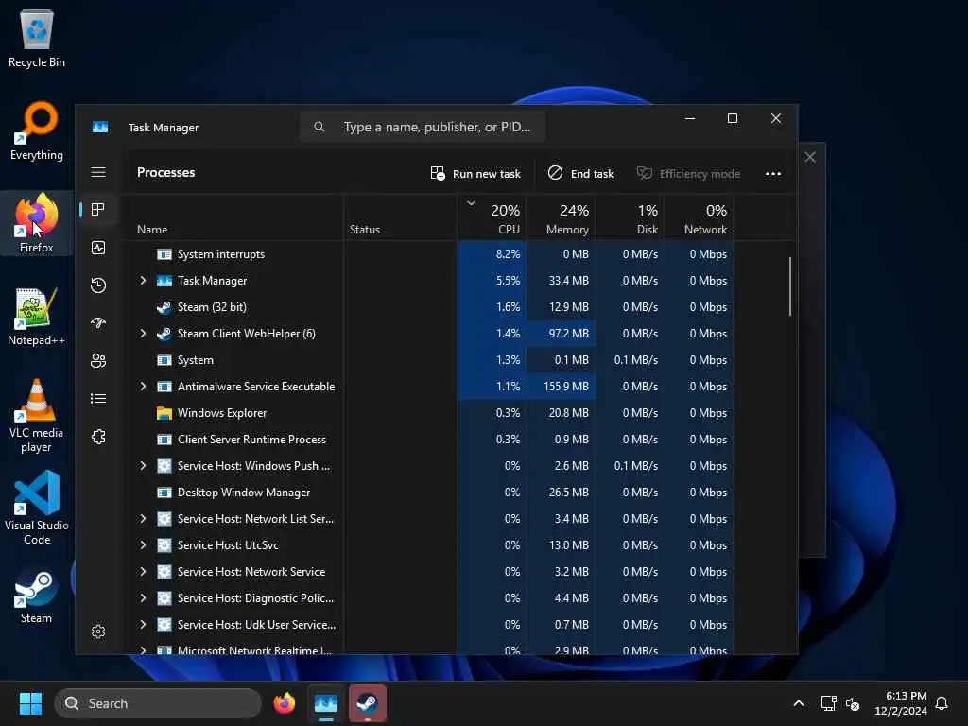968x726 pixels.
Task: Select the Visual Studio Code desktop shortcut
Action: (37, 508)
